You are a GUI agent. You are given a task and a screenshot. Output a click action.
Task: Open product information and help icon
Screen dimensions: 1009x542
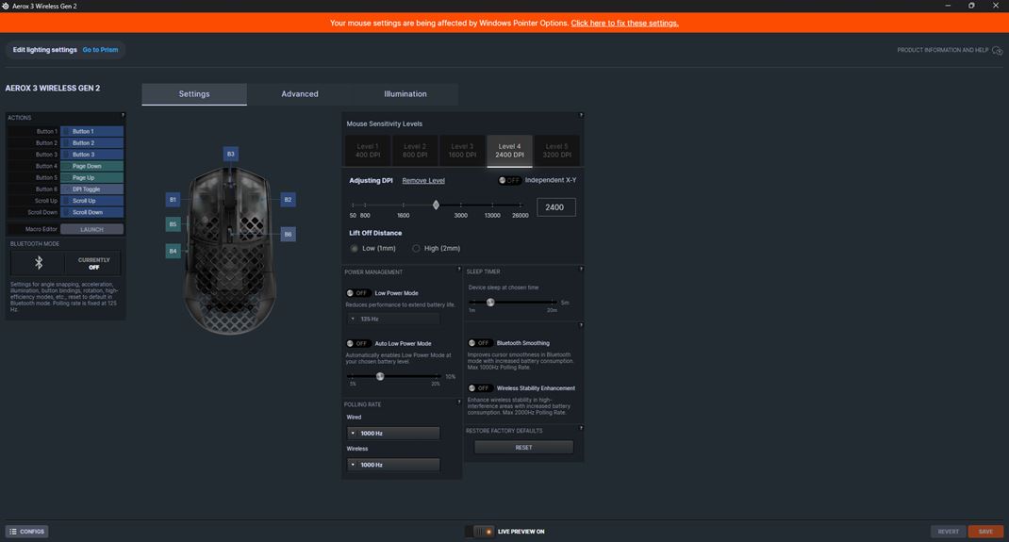point(997,50)
